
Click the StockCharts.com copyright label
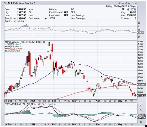click(128, 3)
